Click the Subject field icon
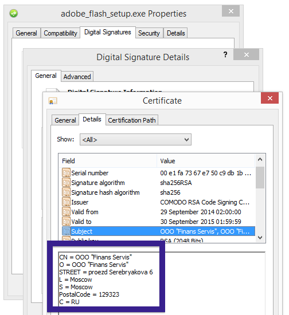The height and width of the screenshot is (315, 289). pos(66,231)
